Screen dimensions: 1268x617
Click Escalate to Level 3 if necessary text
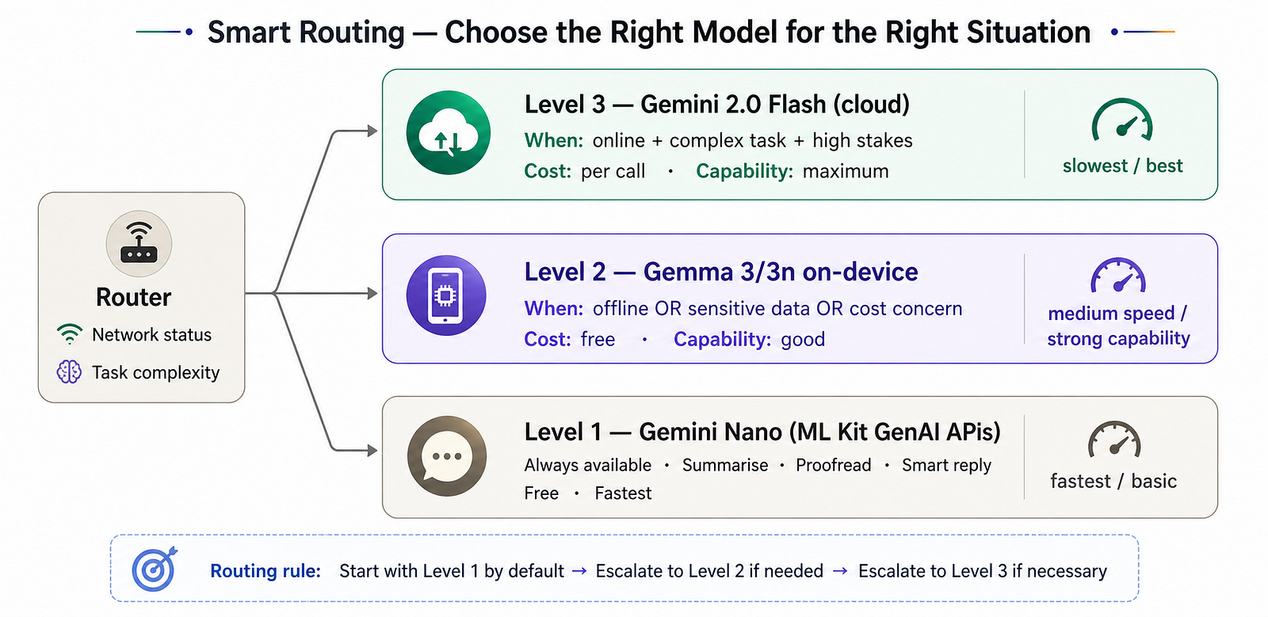(983, 571)
